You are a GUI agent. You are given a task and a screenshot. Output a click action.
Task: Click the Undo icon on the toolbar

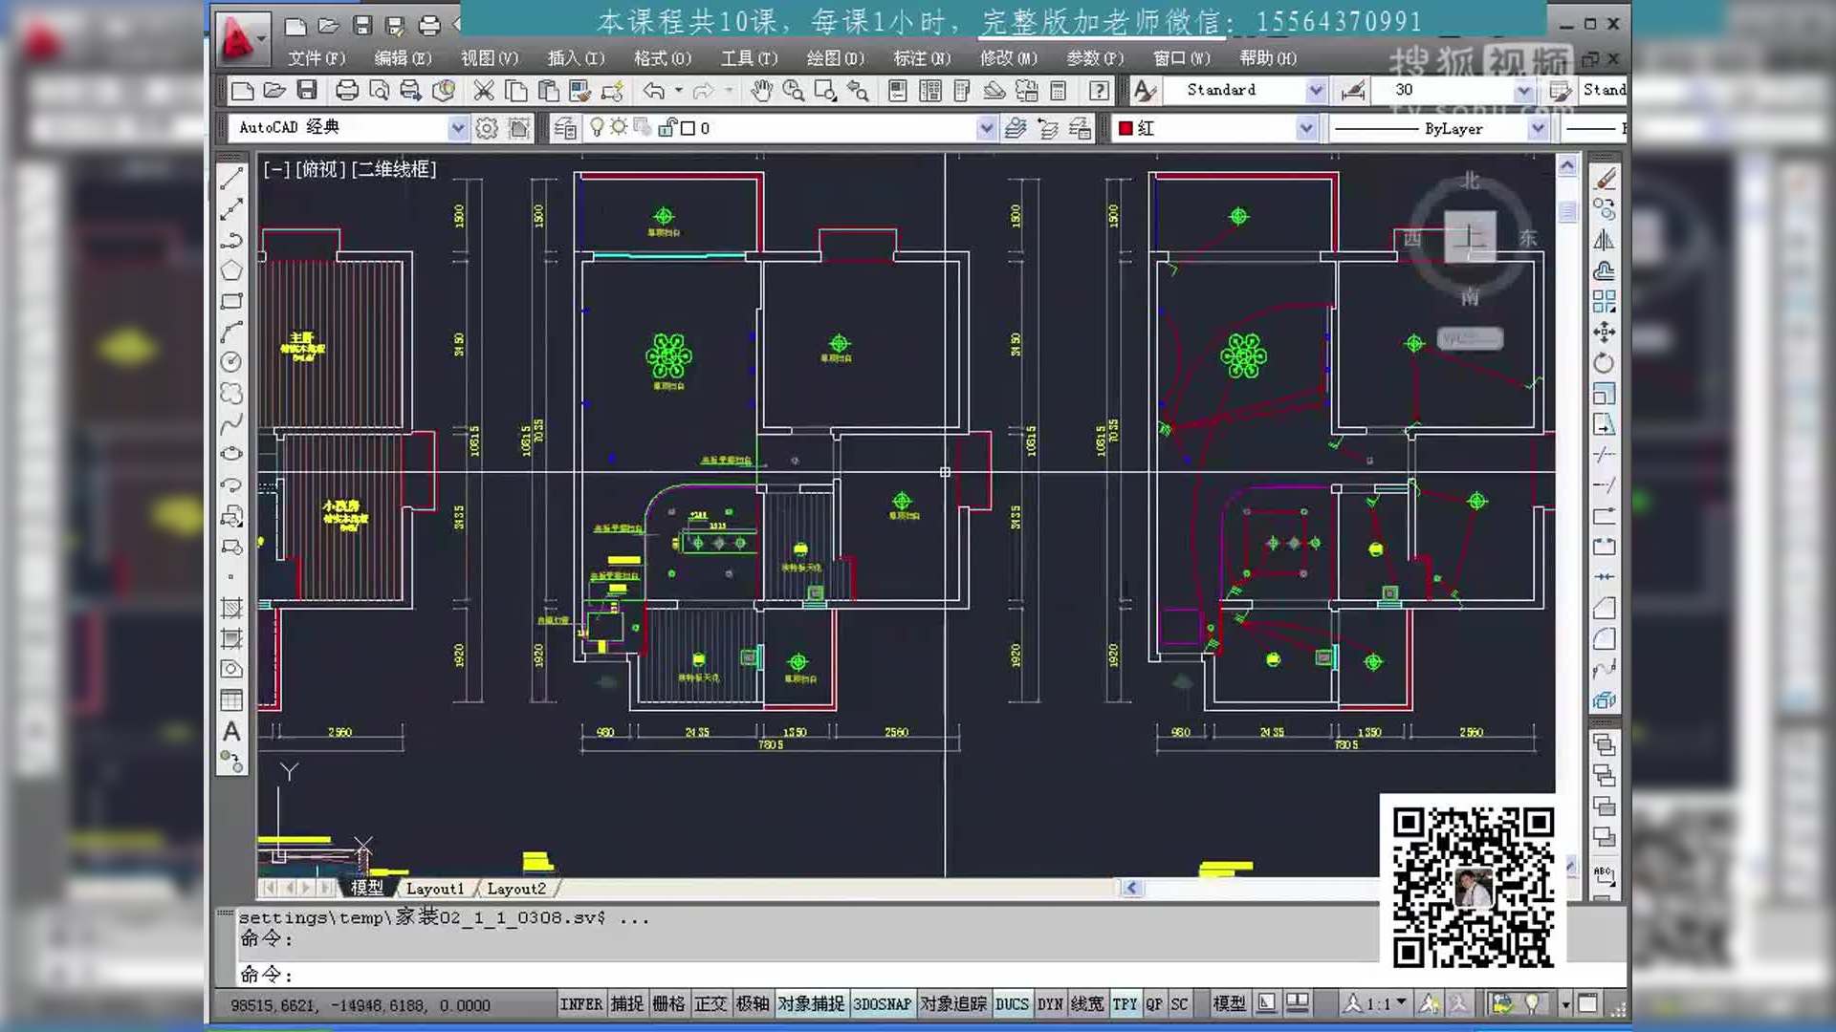pyautogui.click(x=653, y=91)
